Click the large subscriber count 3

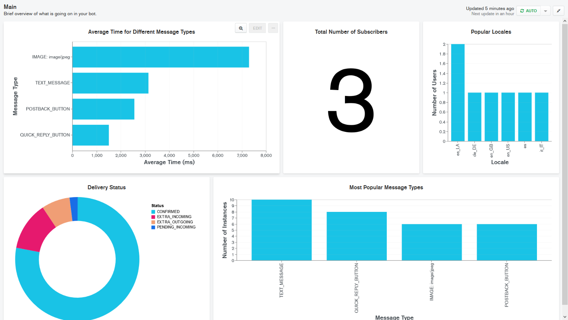[x=351, y=100]
